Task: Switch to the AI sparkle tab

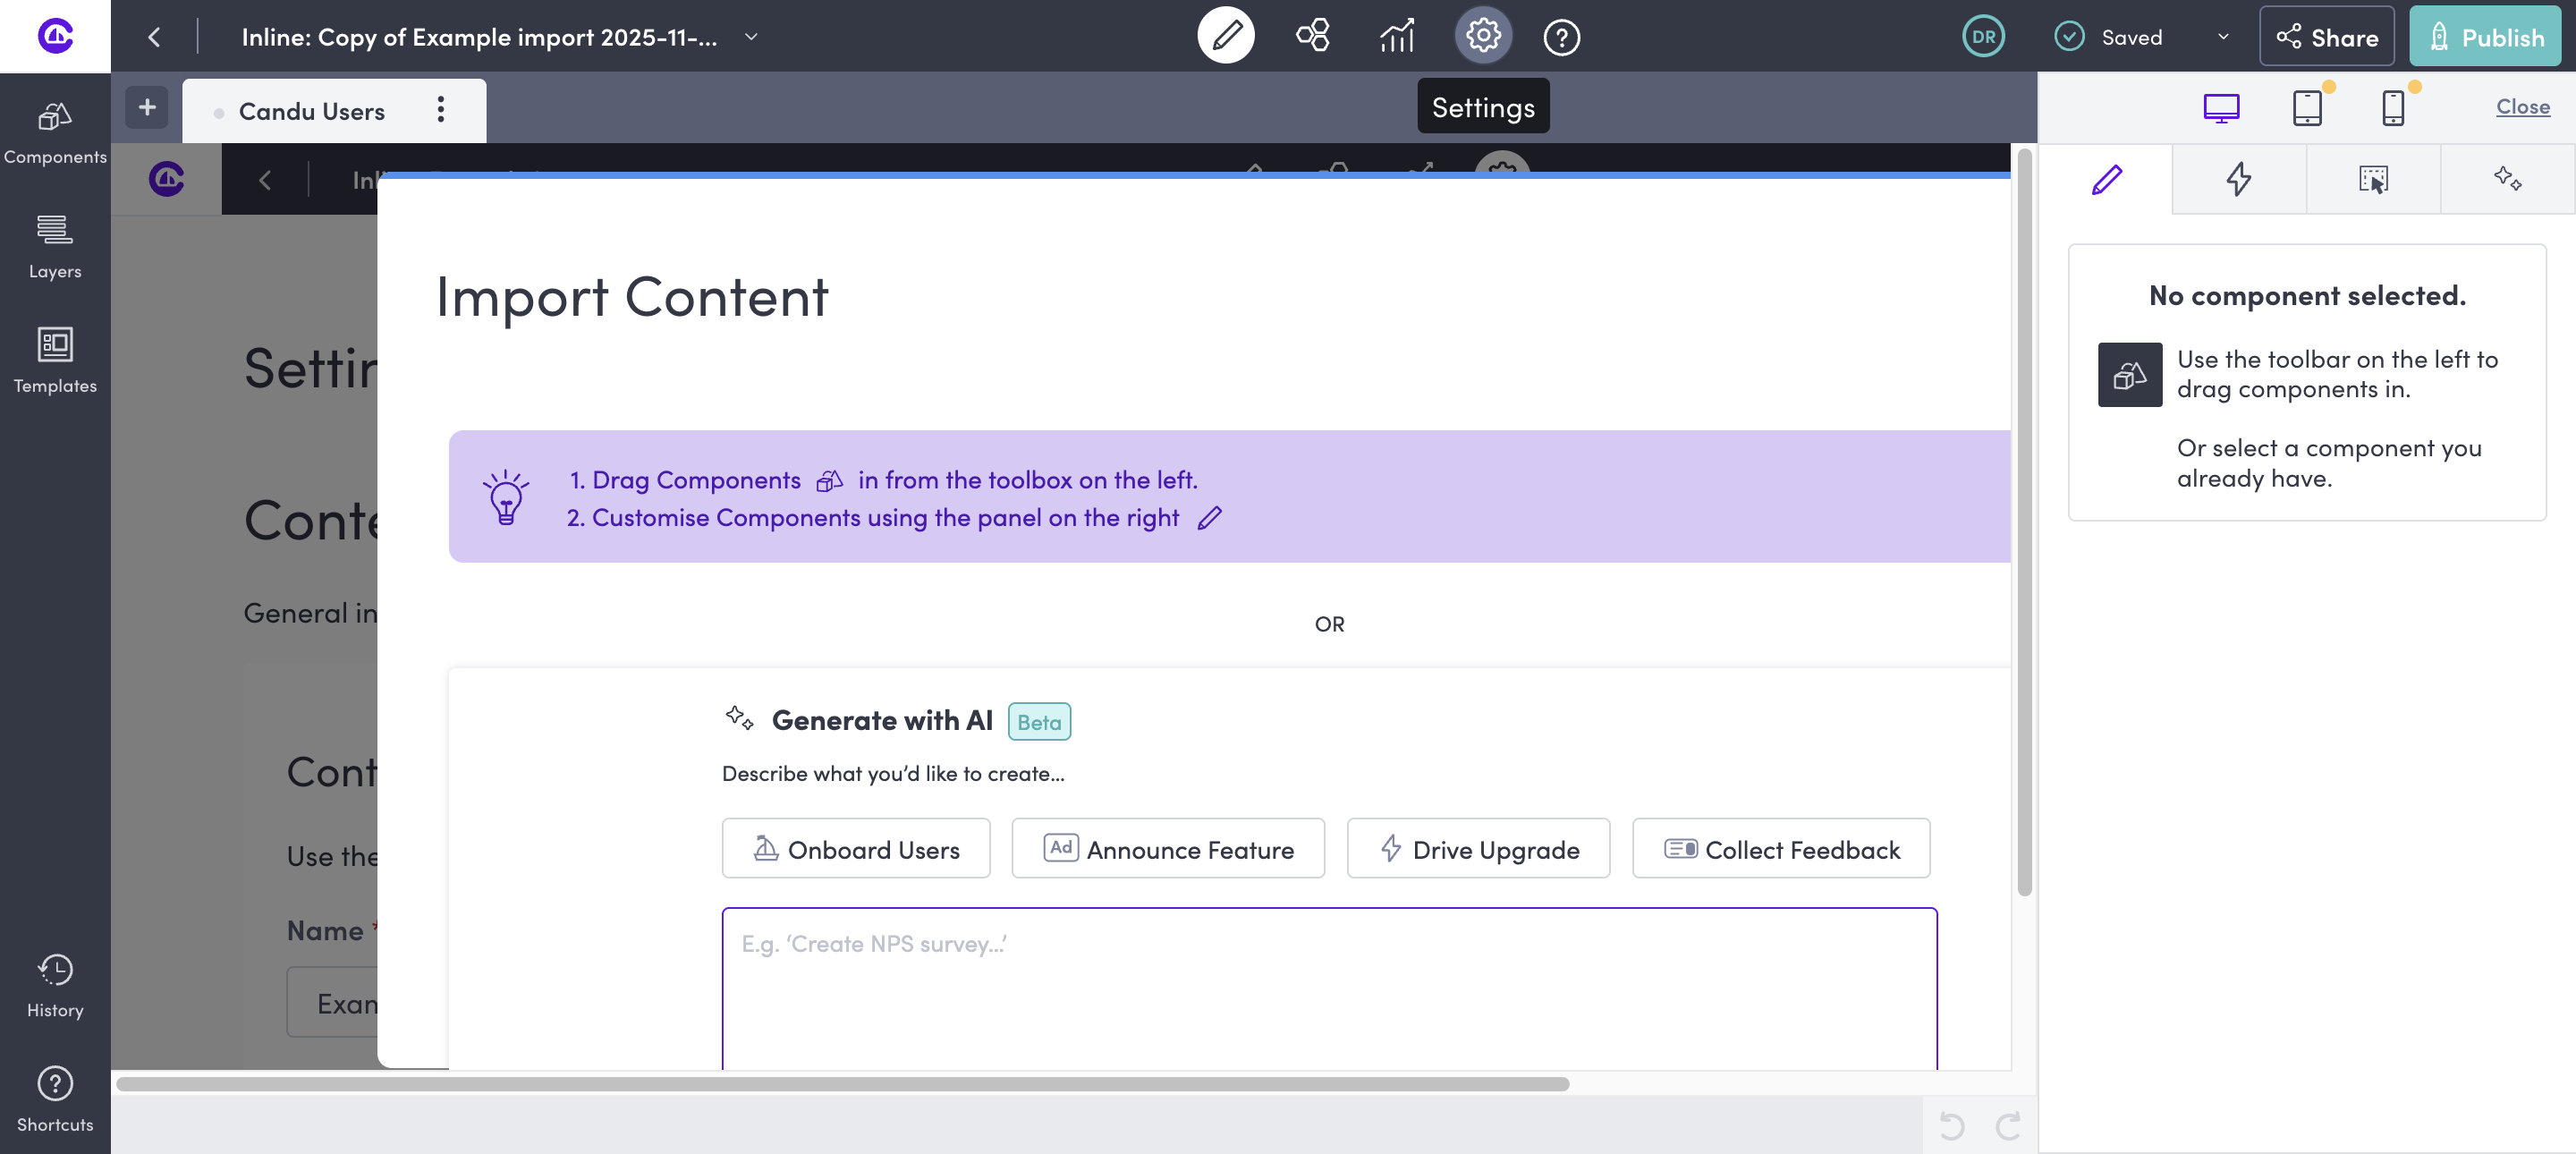Action: (2507, 179)
